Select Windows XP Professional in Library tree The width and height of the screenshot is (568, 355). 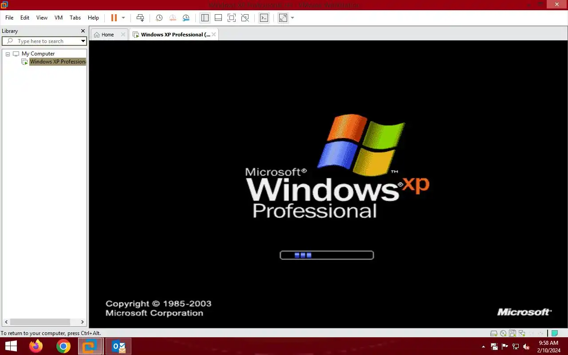coord(58,62)
